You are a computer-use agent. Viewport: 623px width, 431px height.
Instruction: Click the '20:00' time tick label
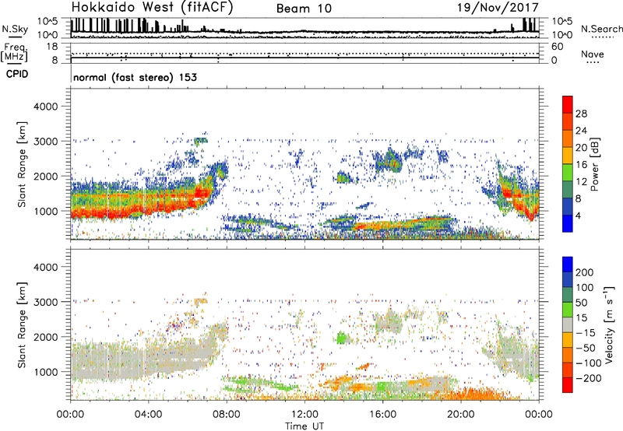click(461, 415)
